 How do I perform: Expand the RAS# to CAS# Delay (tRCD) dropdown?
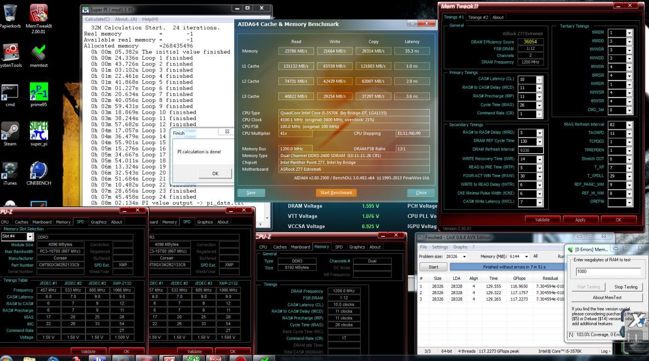click(x=539, y=88)
